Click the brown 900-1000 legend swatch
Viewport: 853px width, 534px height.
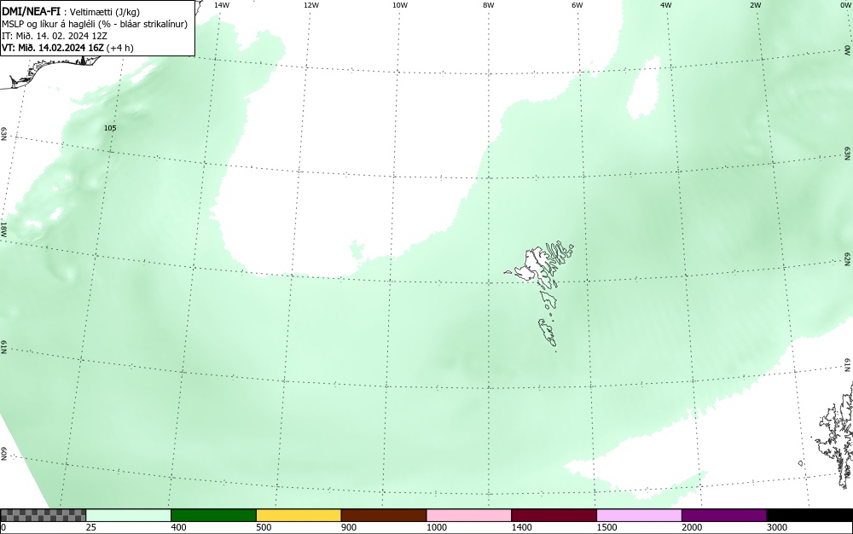[x=384, y=515]
